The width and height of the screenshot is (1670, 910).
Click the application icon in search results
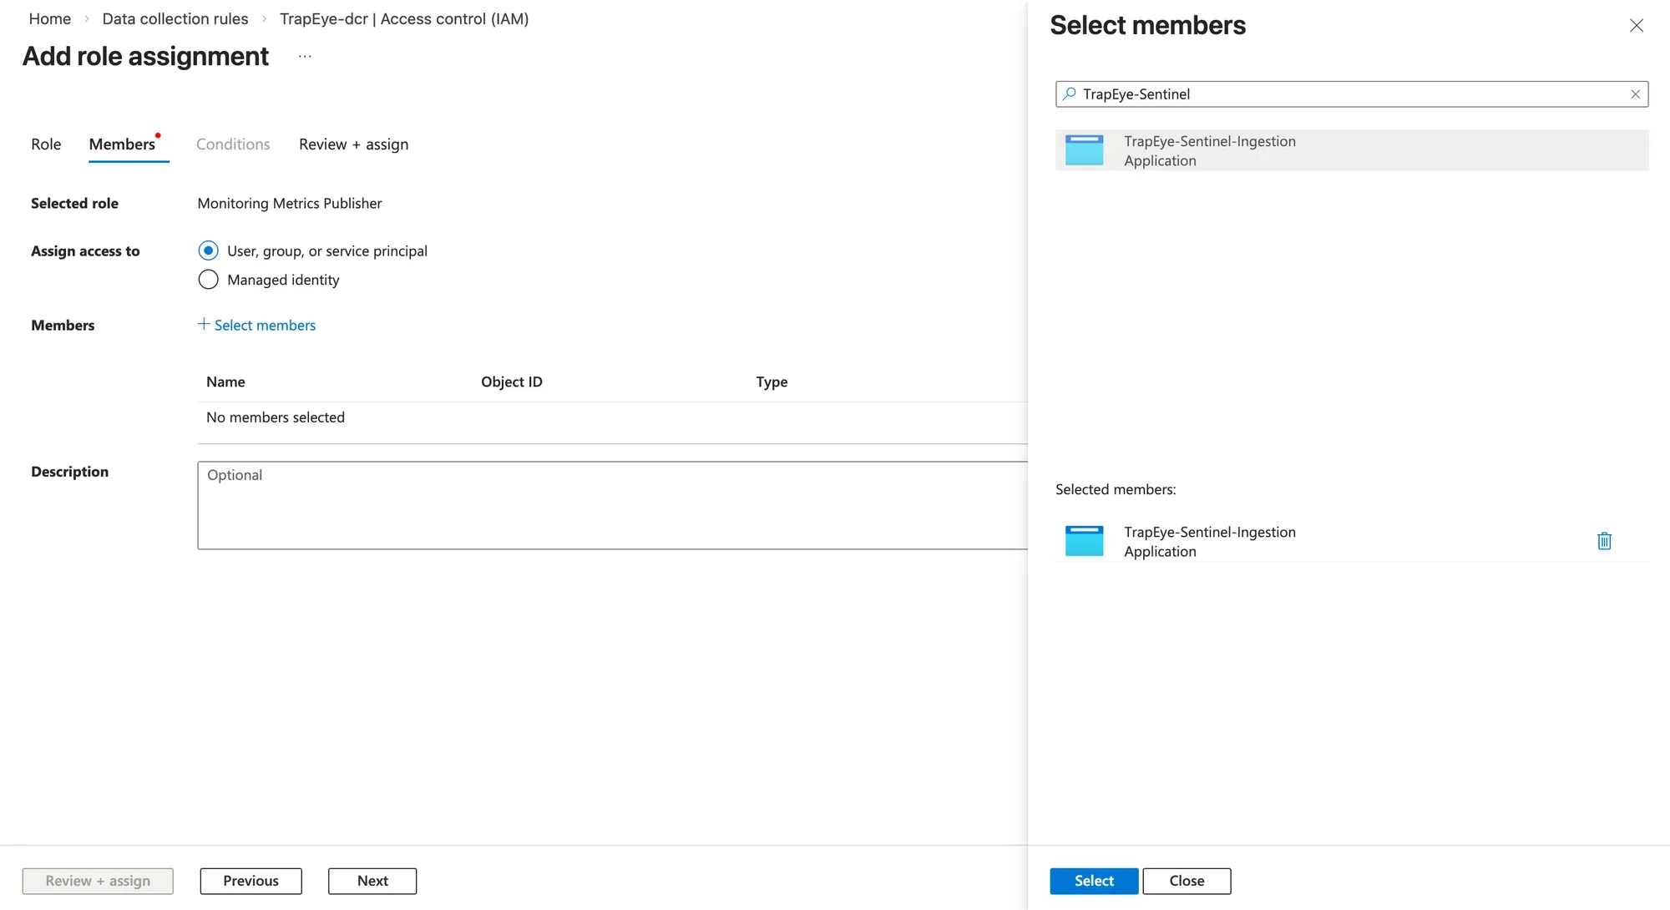pos(1084,150)
